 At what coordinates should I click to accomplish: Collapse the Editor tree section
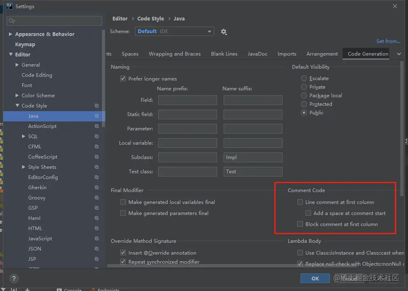(x=11, y=54)
